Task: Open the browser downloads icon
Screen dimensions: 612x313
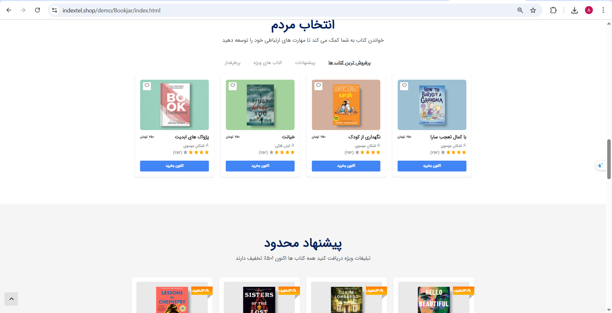Action: click(x=574, y=10)
